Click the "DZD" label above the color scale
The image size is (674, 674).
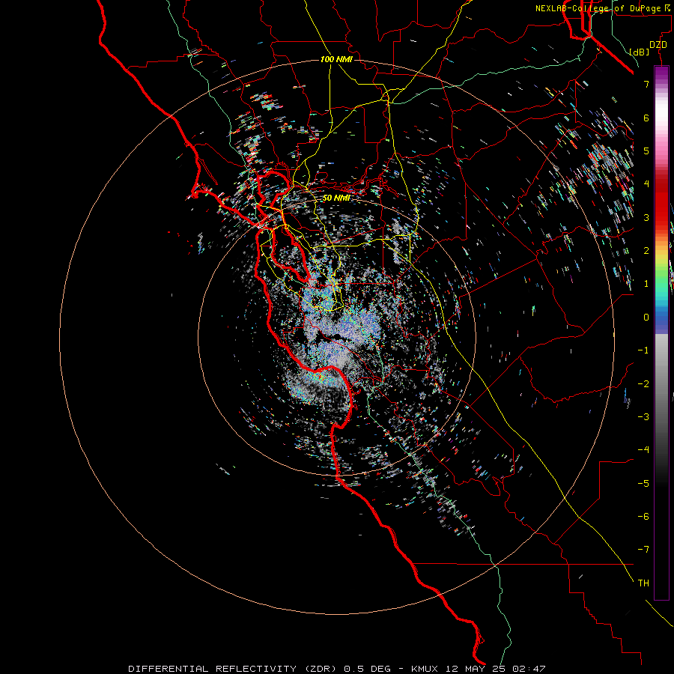point(658,45)
